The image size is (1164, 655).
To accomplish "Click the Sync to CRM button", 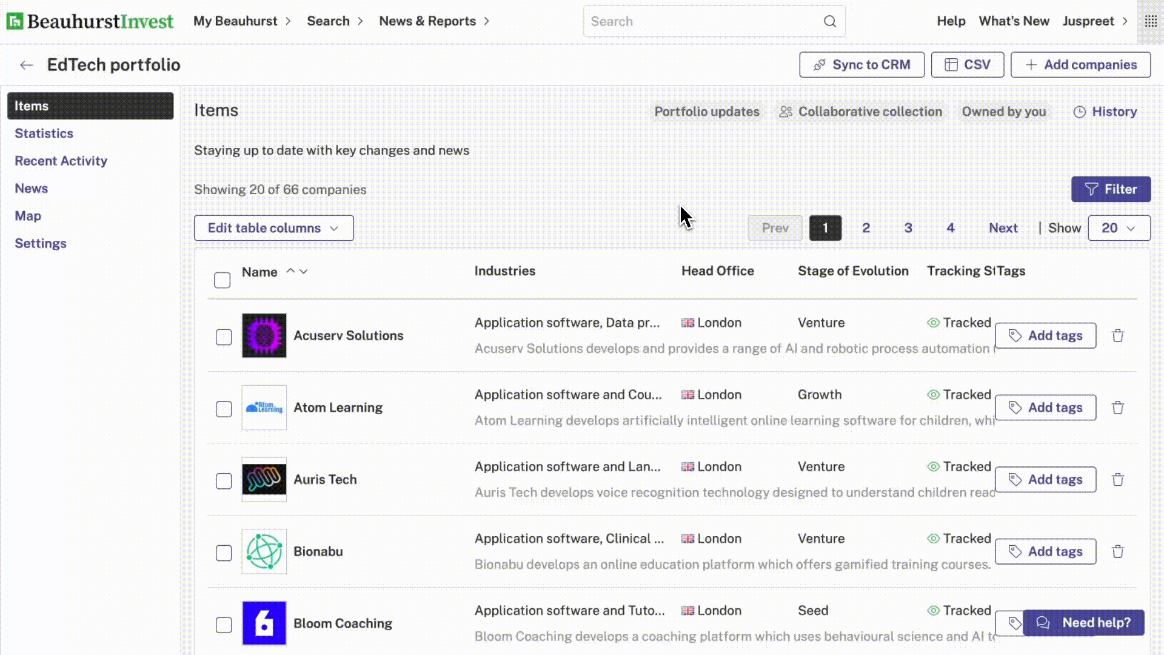I will click(861, 65).
